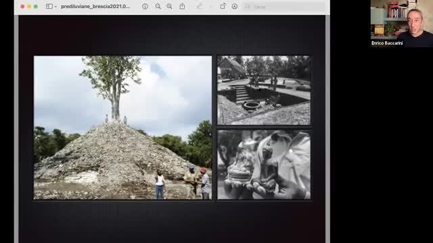
Task: Select the black-and-white figurine photo
Action: 264,165
